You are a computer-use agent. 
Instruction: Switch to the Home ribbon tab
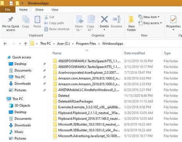(23, 10)
